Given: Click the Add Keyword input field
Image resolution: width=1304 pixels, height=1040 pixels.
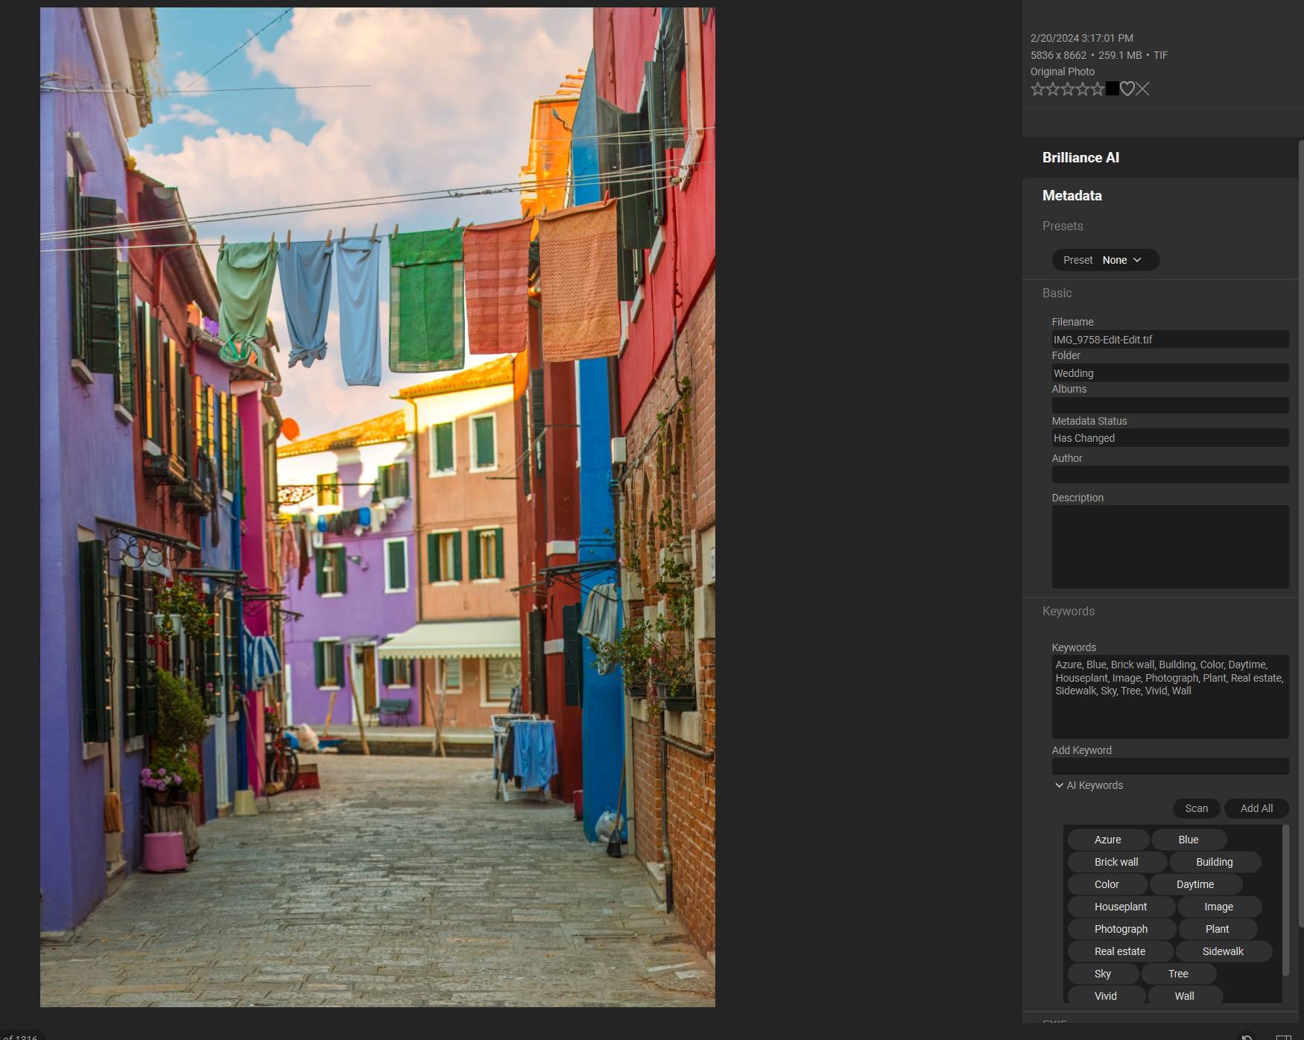Looking at the screenshot, I should point(1170,766).
